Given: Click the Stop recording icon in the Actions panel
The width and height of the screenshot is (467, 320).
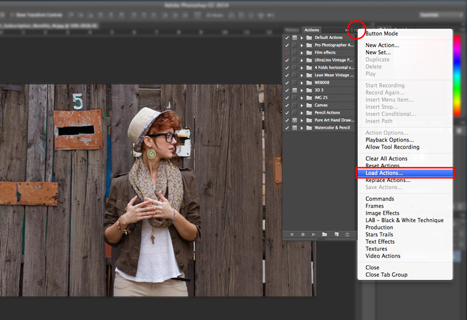Looking at the screenshot, I should [292, 234].
